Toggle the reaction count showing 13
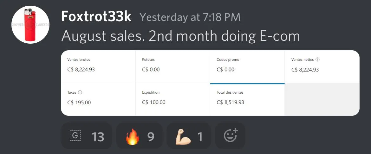Viewport: 371px width, 154px height. [x=98, y=137]
